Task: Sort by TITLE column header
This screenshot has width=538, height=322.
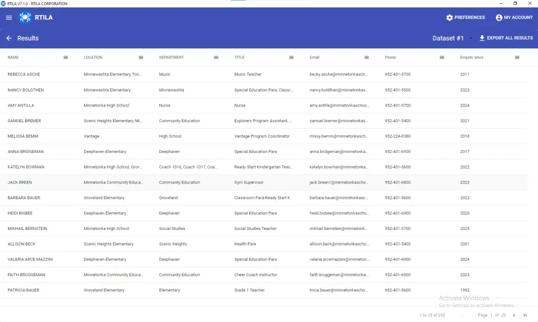Action: point(239,57)
